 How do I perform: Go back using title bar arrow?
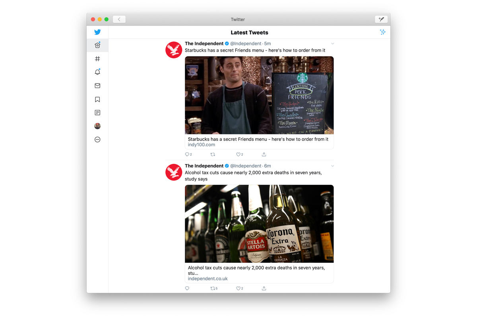119,19
